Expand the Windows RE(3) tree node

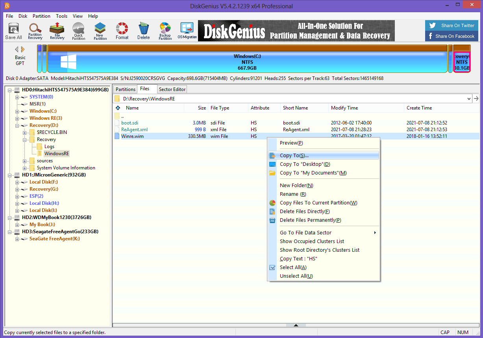point(17,118)
